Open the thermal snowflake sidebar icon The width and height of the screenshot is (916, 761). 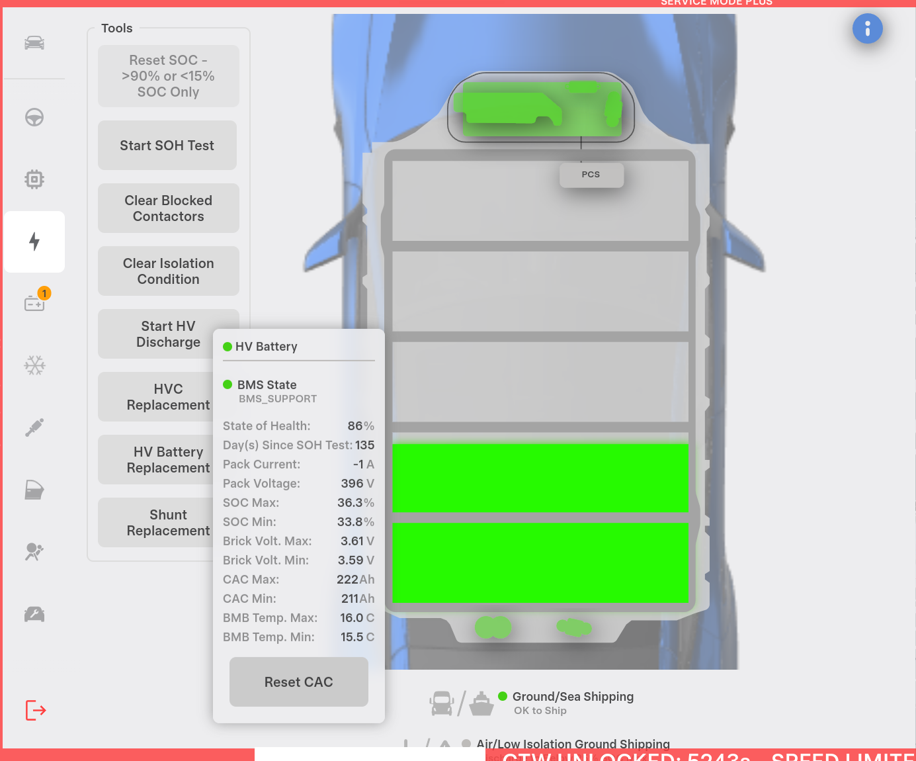tap(34, 365)
